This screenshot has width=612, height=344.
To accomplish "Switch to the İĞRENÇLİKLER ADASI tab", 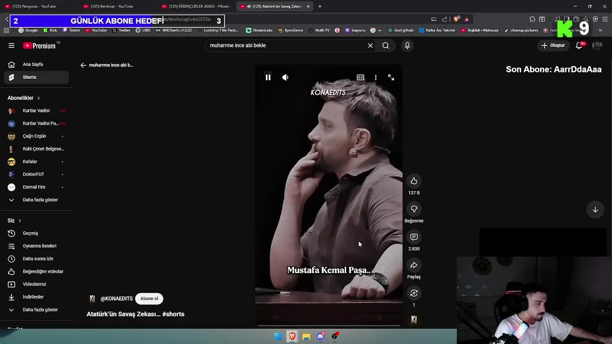I will point(196,6).
